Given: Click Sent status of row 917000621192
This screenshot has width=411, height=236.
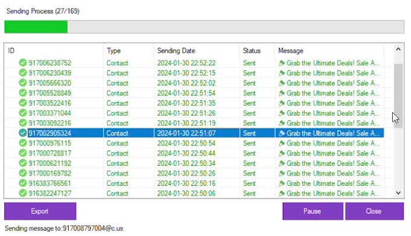Looking at the screenshot, I should pos(249,163).
